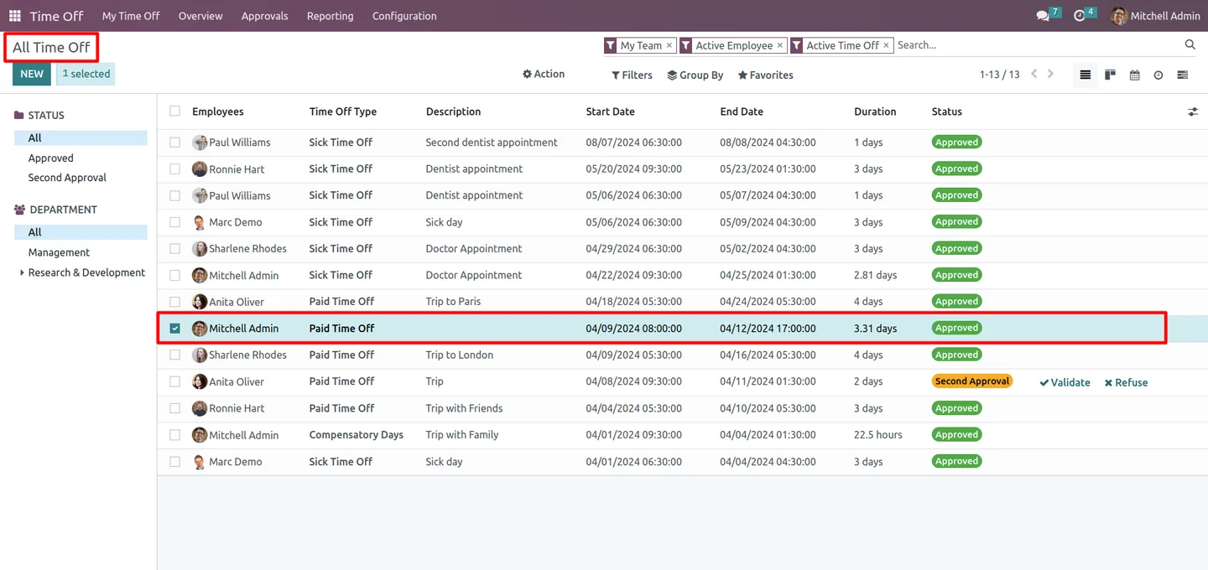Remove the Active Employee filter facet
Image resolution: width=1208 pixels, height=570 pixels.
pos(780,45)
